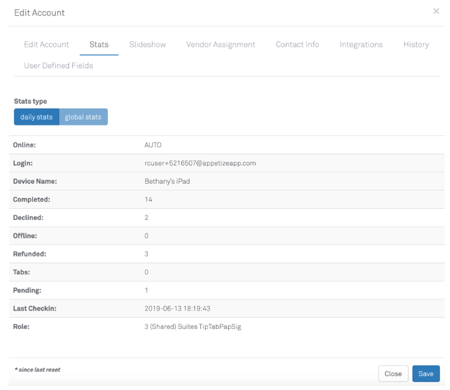Close the Edit Account dialog with the X icon

pos(436,11)
